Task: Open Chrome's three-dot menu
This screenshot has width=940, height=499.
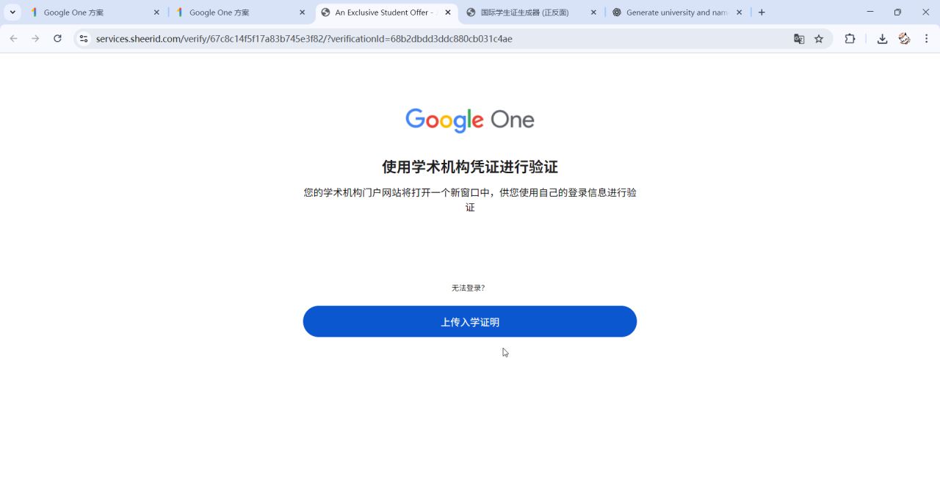Action: point(926,39)
